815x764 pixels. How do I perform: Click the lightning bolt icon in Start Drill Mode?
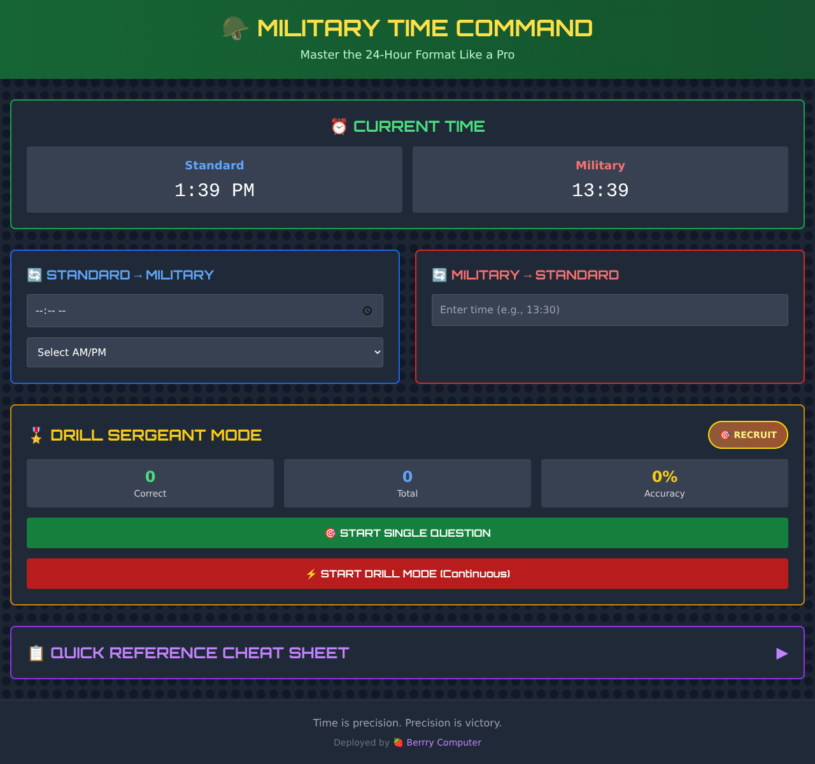[x=311, y=574]
